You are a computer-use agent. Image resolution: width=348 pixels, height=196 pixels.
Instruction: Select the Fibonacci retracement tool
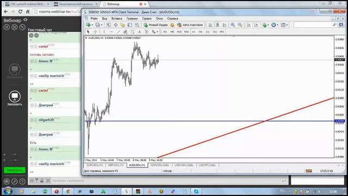click(132, 32)
